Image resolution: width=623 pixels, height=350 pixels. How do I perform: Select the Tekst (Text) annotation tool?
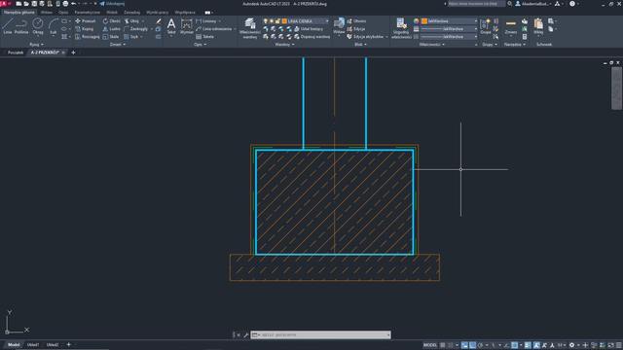[171, 26]
